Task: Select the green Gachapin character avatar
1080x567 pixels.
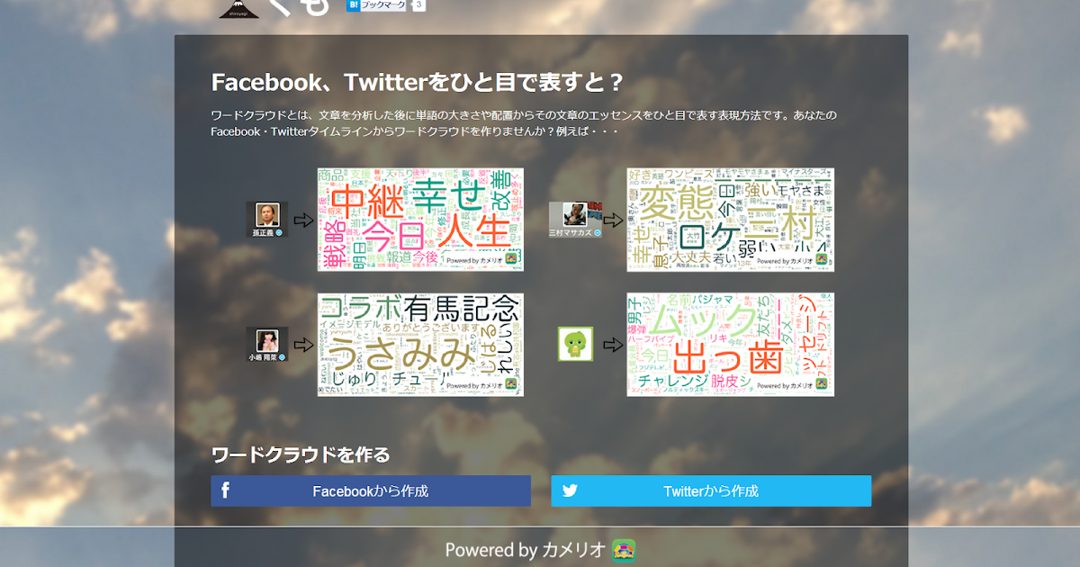Action: click(575, 344)
